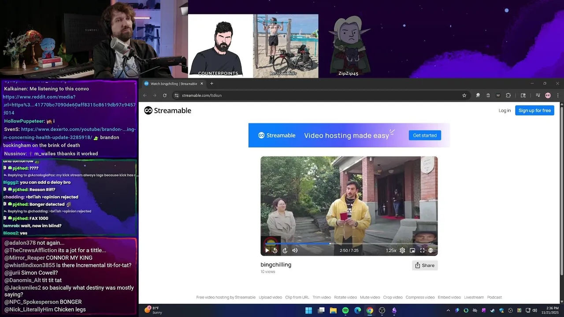564x317 pixels.
Task: Click the Streamable logo in player controls
Action: 431,251
